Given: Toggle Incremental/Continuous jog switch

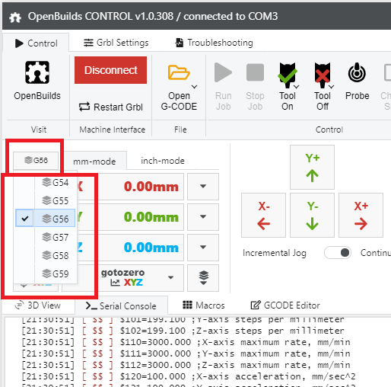Looking at the screenshot, I should pyautogui.click(x=338, y=253).
